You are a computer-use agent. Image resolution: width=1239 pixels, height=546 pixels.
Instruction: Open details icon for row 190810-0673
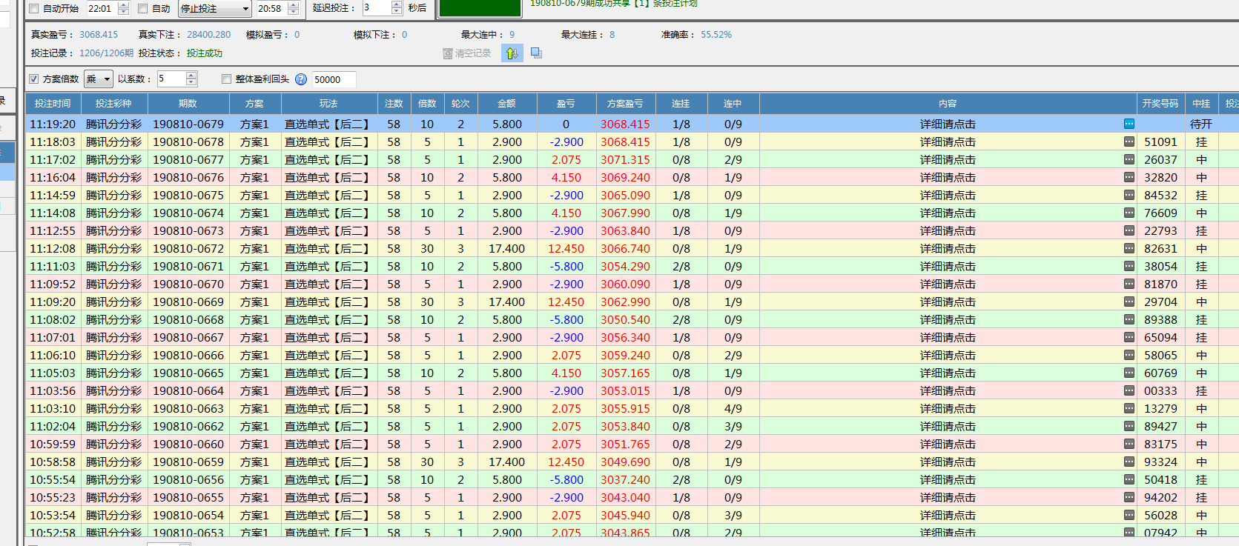(x=1129, y=230)
